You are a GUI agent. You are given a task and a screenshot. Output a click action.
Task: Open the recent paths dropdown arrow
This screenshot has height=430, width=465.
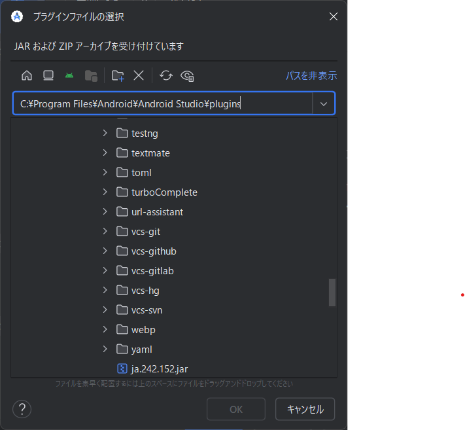[324, 104]
